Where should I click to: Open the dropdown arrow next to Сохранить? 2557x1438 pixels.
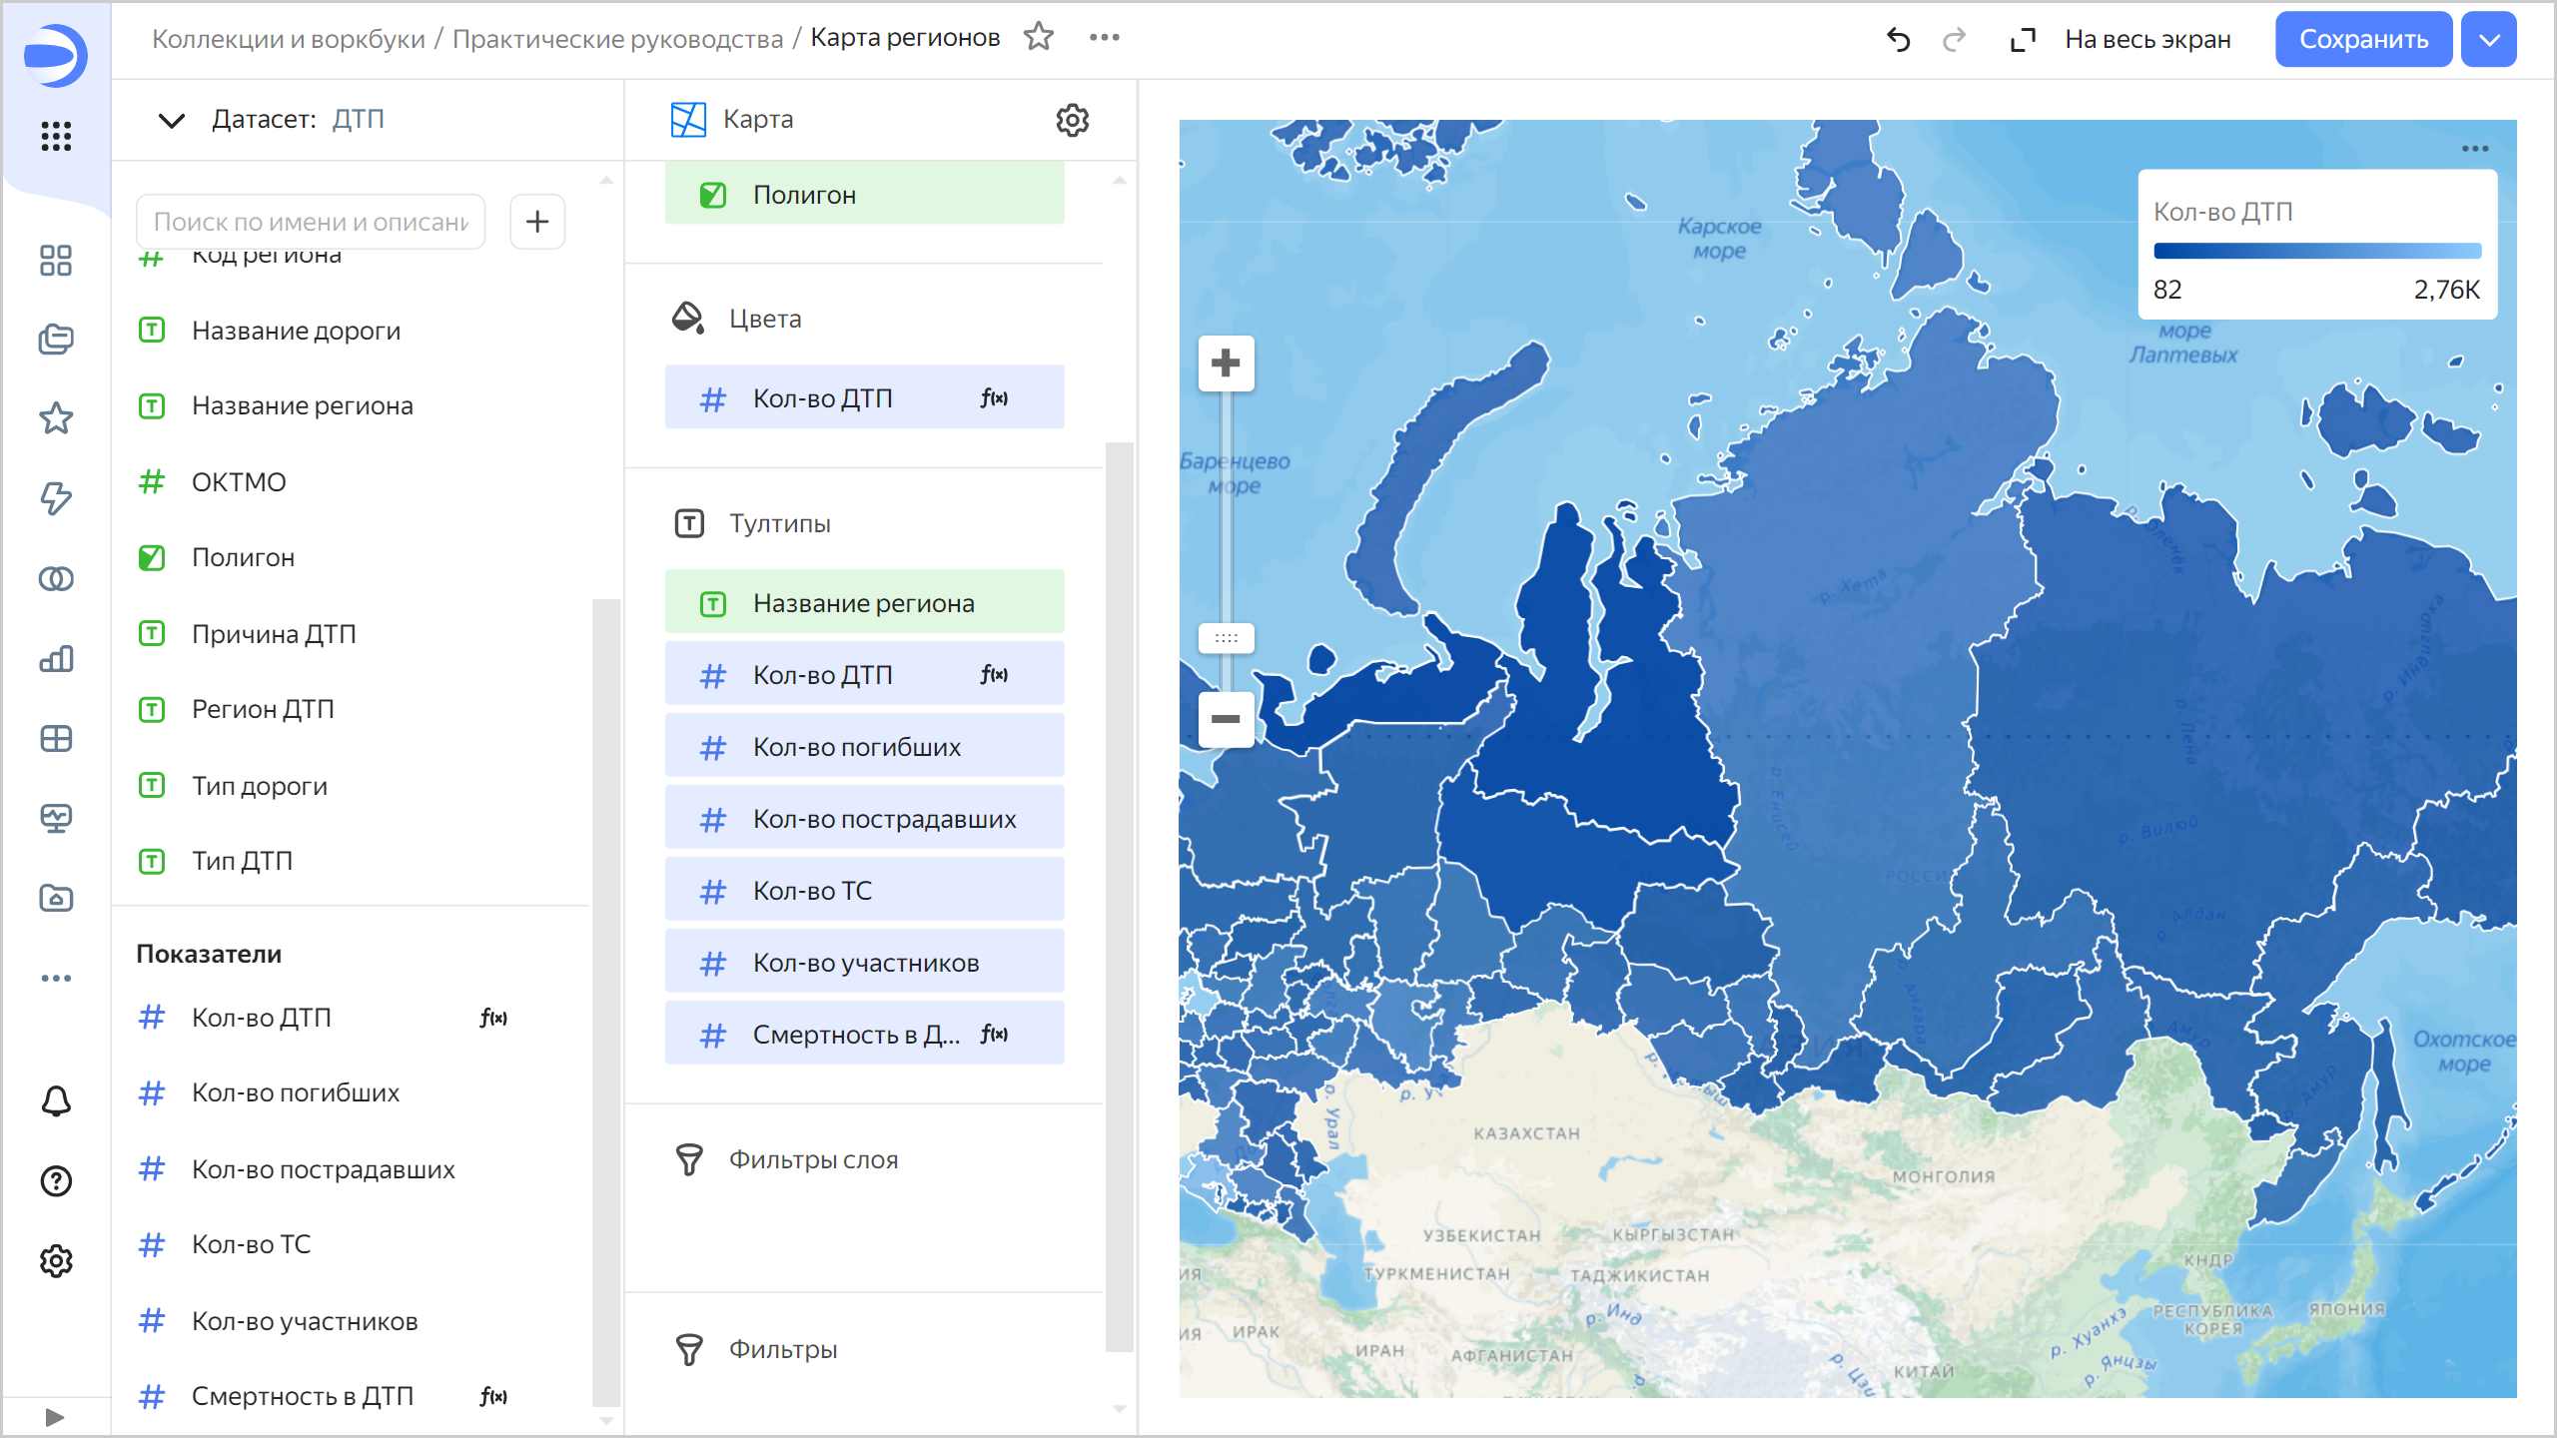(2489, 39)
